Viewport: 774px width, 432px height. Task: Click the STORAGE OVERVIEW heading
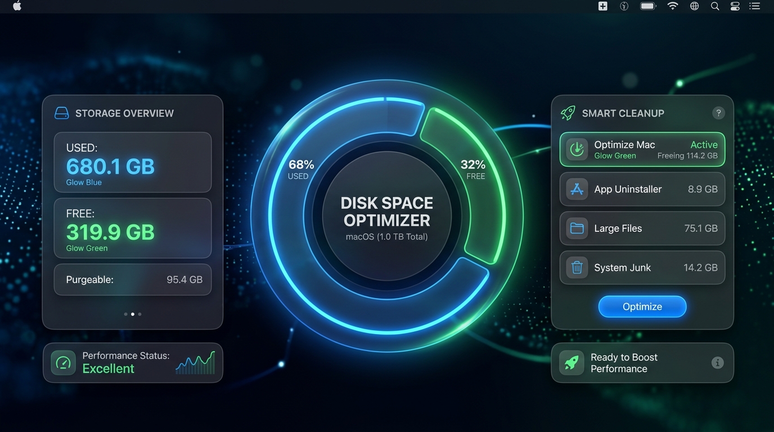tap(124, 113)
